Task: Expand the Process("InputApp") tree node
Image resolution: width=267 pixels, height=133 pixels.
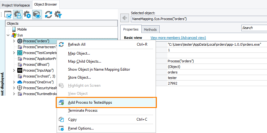Action: (x=14, y=70)
